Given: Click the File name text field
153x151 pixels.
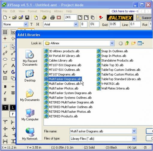Looking at the screenshot, I should pyautogui.click(x=101, y=131).
